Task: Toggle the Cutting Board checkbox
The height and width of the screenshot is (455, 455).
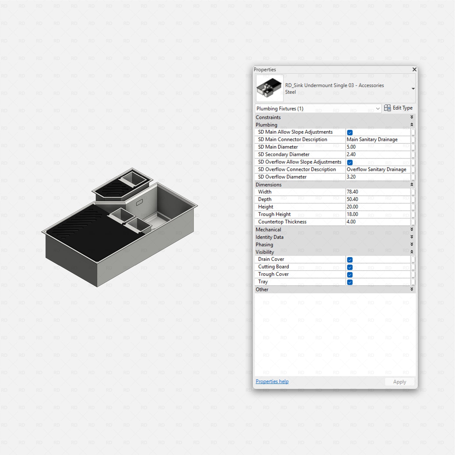Action: [350, 267]
